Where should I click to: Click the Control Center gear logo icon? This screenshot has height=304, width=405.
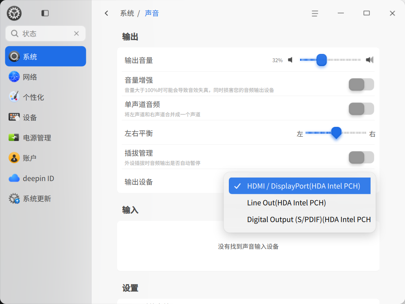pyautogui.click(x=14, y=13)
